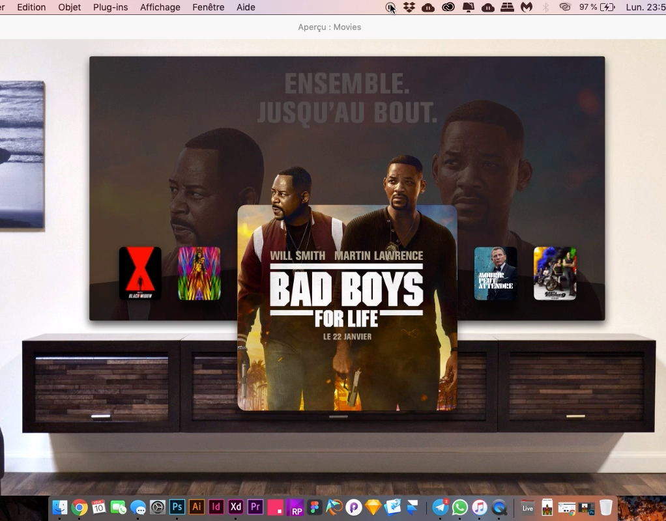Open Axure RP from the Dock
The height and width of the screenshot is (521, 666).
(x=295, y=507)
